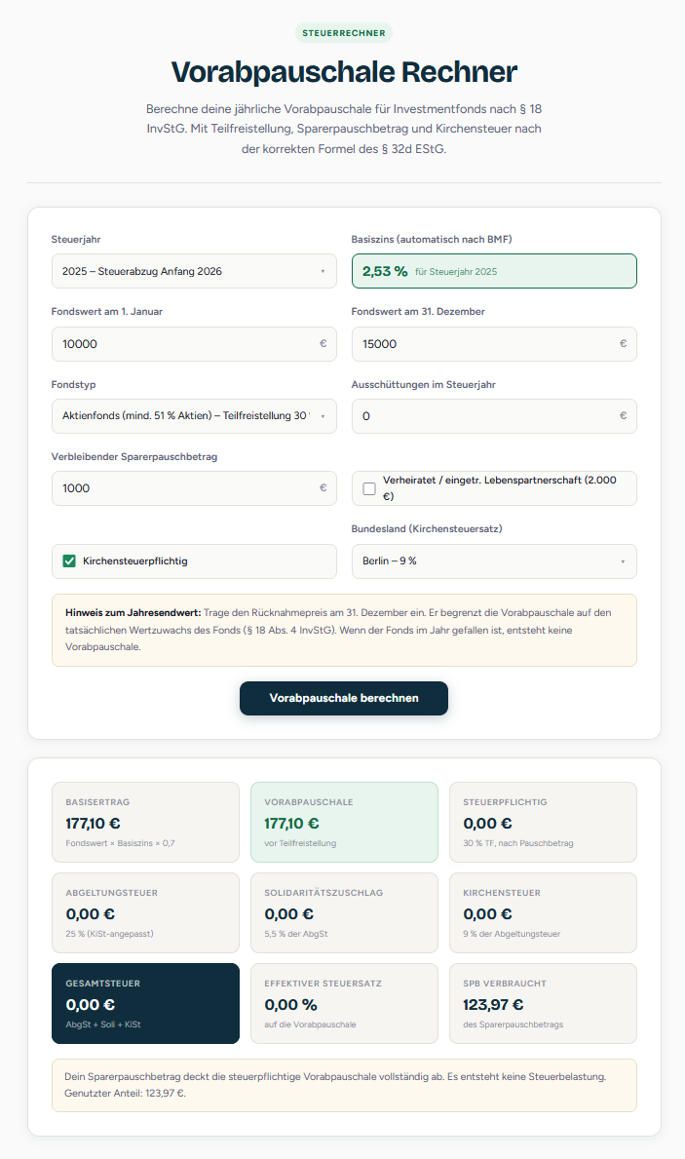Click the 'Fondswert × Basiszins × 0,7' caption
The width and height of the screenshot is (685, 1159).
coord(121,842)
